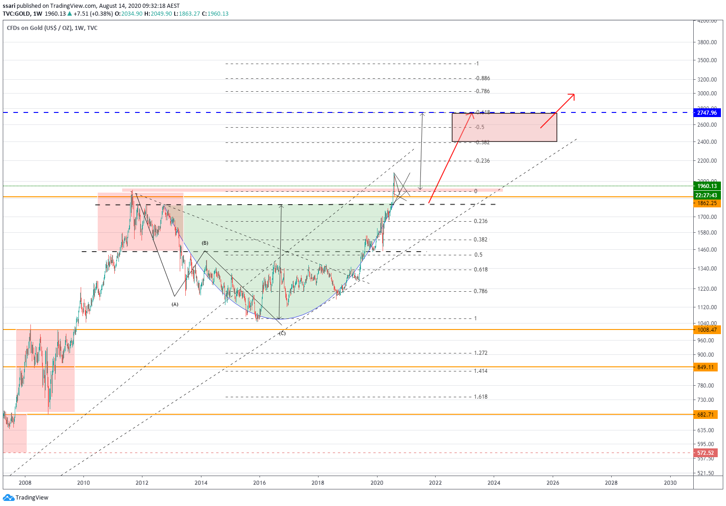This screenshot has height=506, width=726.
Task: Click the orange 682.71 price label
Action: click(x=705, y=415)
